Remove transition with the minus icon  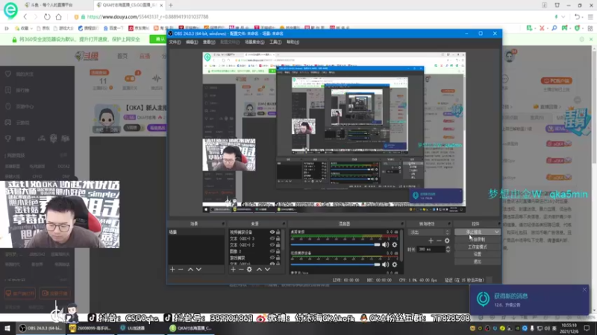pyautogui.click(x=439, y=240)
